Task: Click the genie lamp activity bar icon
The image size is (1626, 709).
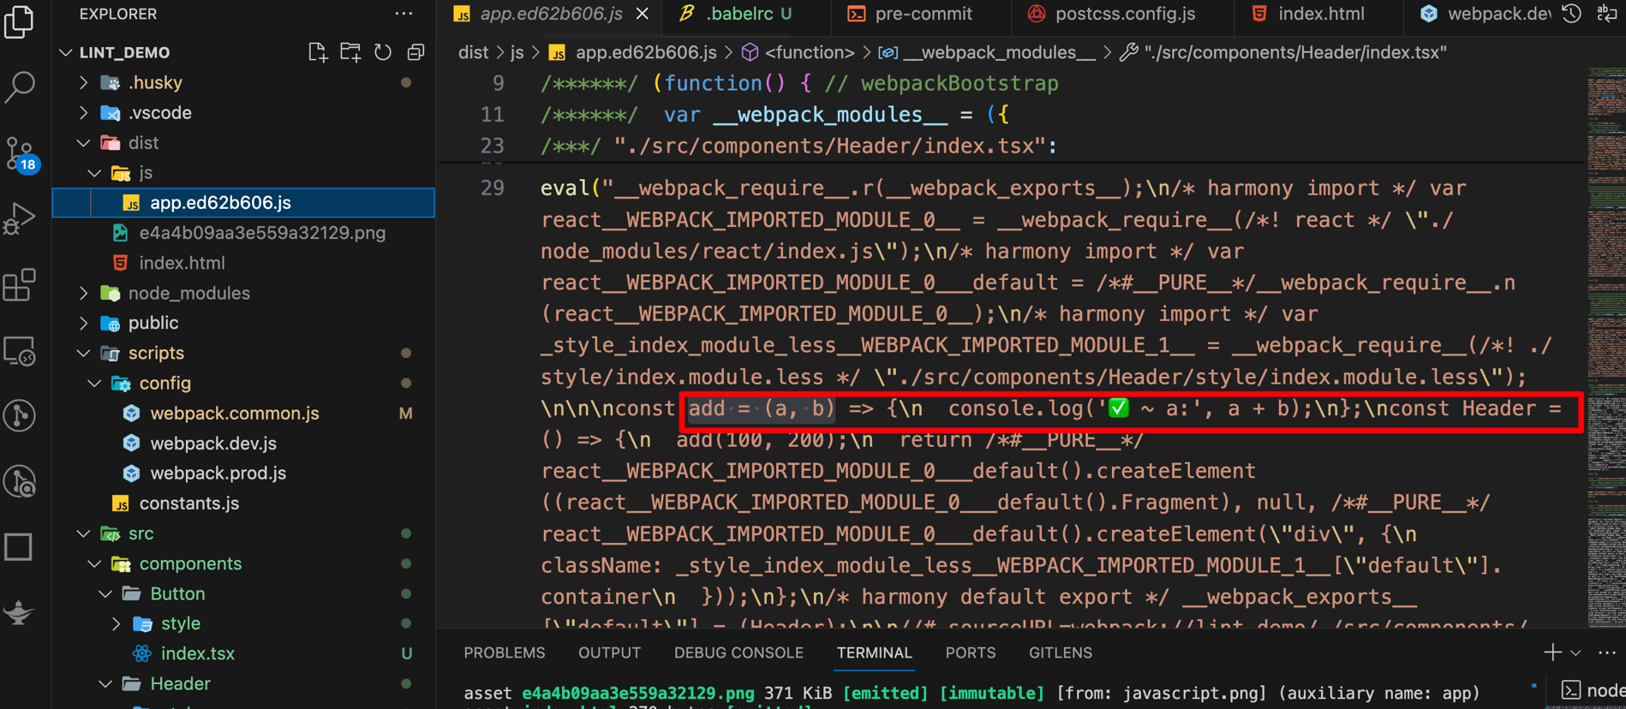Action: [19, 612]
